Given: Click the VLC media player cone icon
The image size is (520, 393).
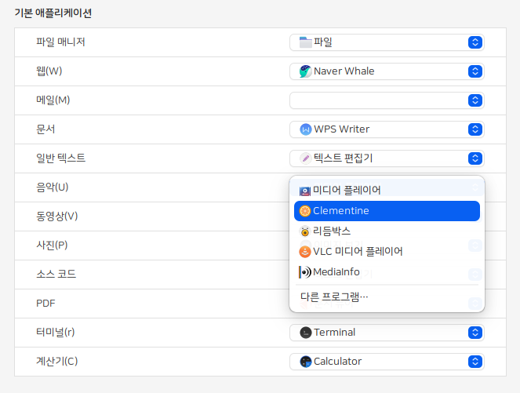Looking at the screenshot, I should [305, 252].
